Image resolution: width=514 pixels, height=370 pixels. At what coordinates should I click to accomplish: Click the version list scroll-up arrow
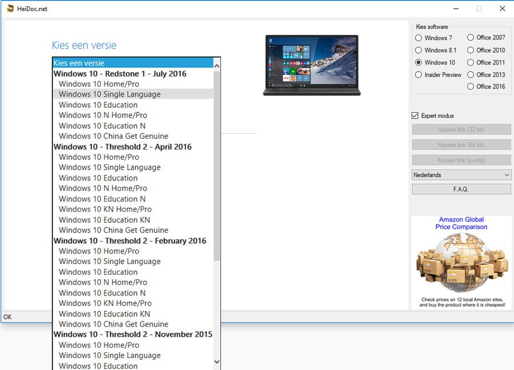tap(216, 66)
